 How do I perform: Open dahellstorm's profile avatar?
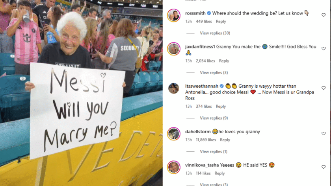click(174, 134)
